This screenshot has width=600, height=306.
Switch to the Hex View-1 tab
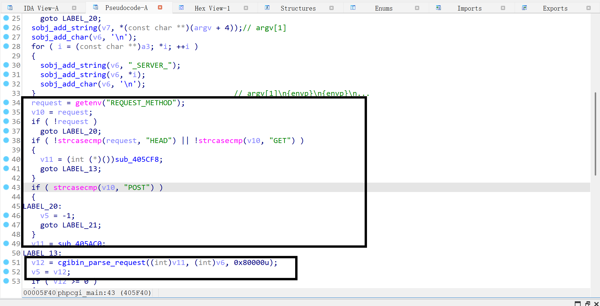pyautogui.click(x=212, y=8)
